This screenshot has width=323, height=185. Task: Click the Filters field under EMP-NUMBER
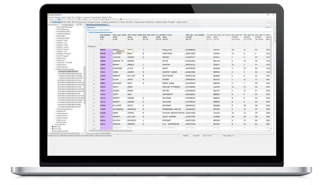pyautogui.click(x=106, y=47)
